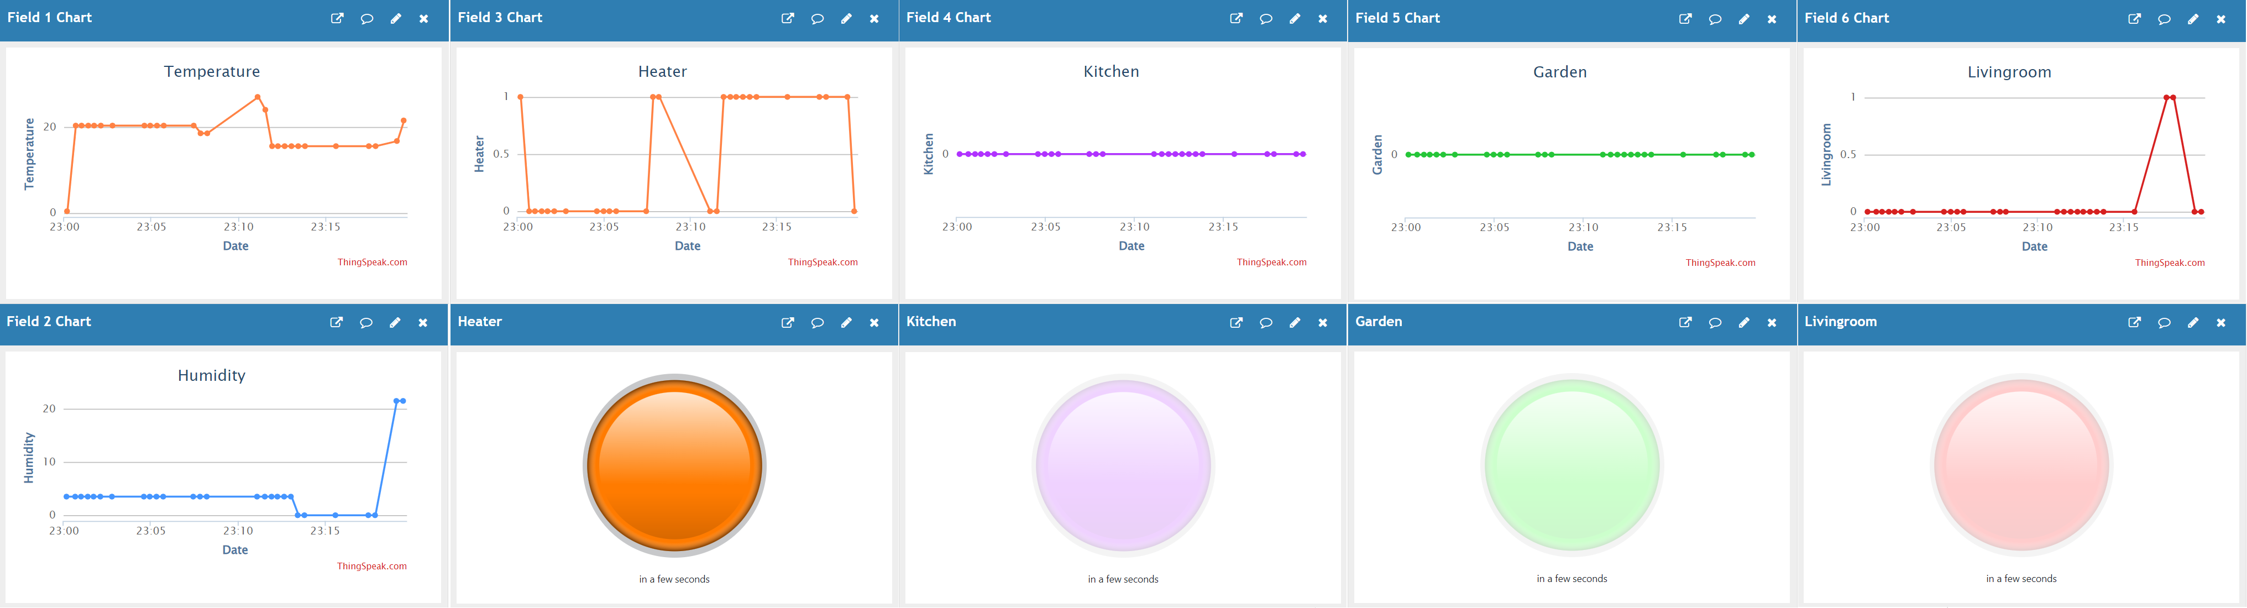Click the Livingroom chart title text

tap(2009, 72)
